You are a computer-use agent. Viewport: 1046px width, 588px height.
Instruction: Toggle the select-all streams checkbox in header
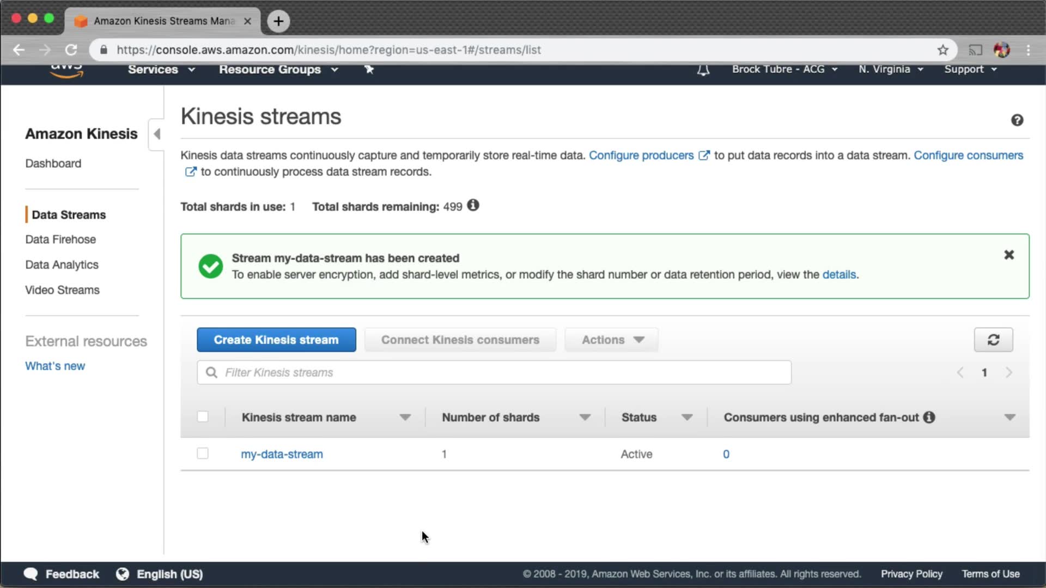click(203, 417)
